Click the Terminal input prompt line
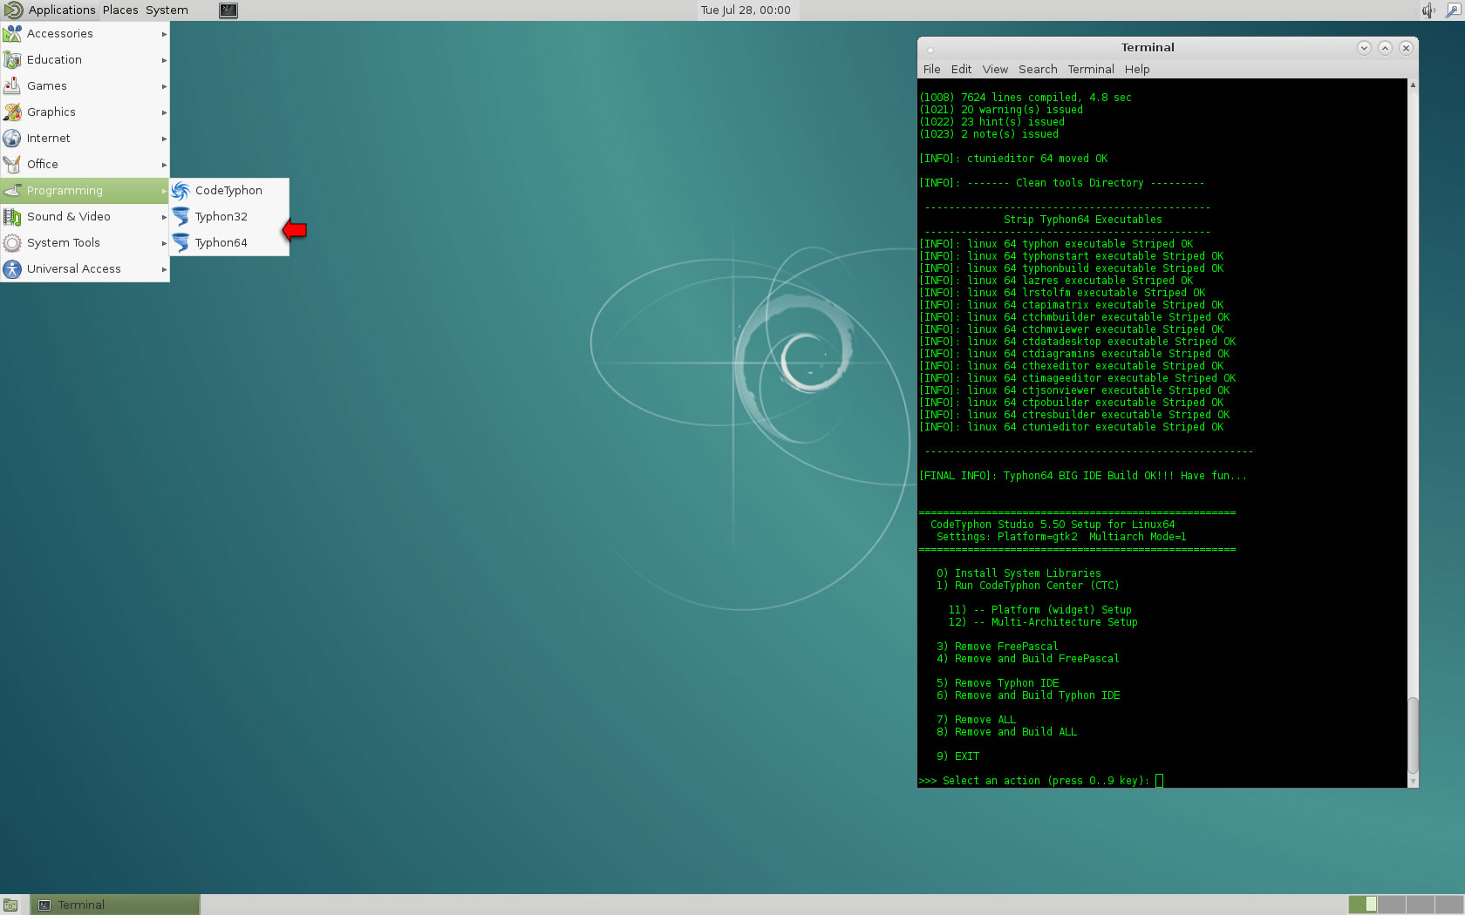 (x=1041, y=781)
